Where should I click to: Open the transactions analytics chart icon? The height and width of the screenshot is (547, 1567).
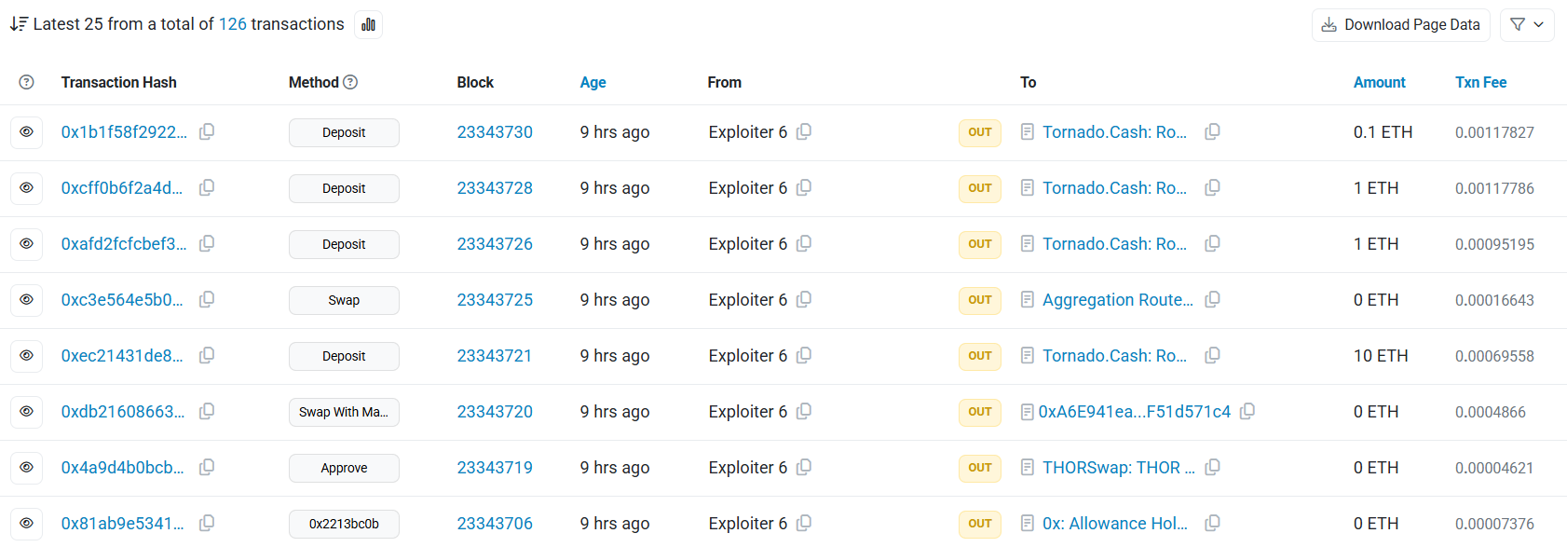pyautogui.click(x=368, y=24)
